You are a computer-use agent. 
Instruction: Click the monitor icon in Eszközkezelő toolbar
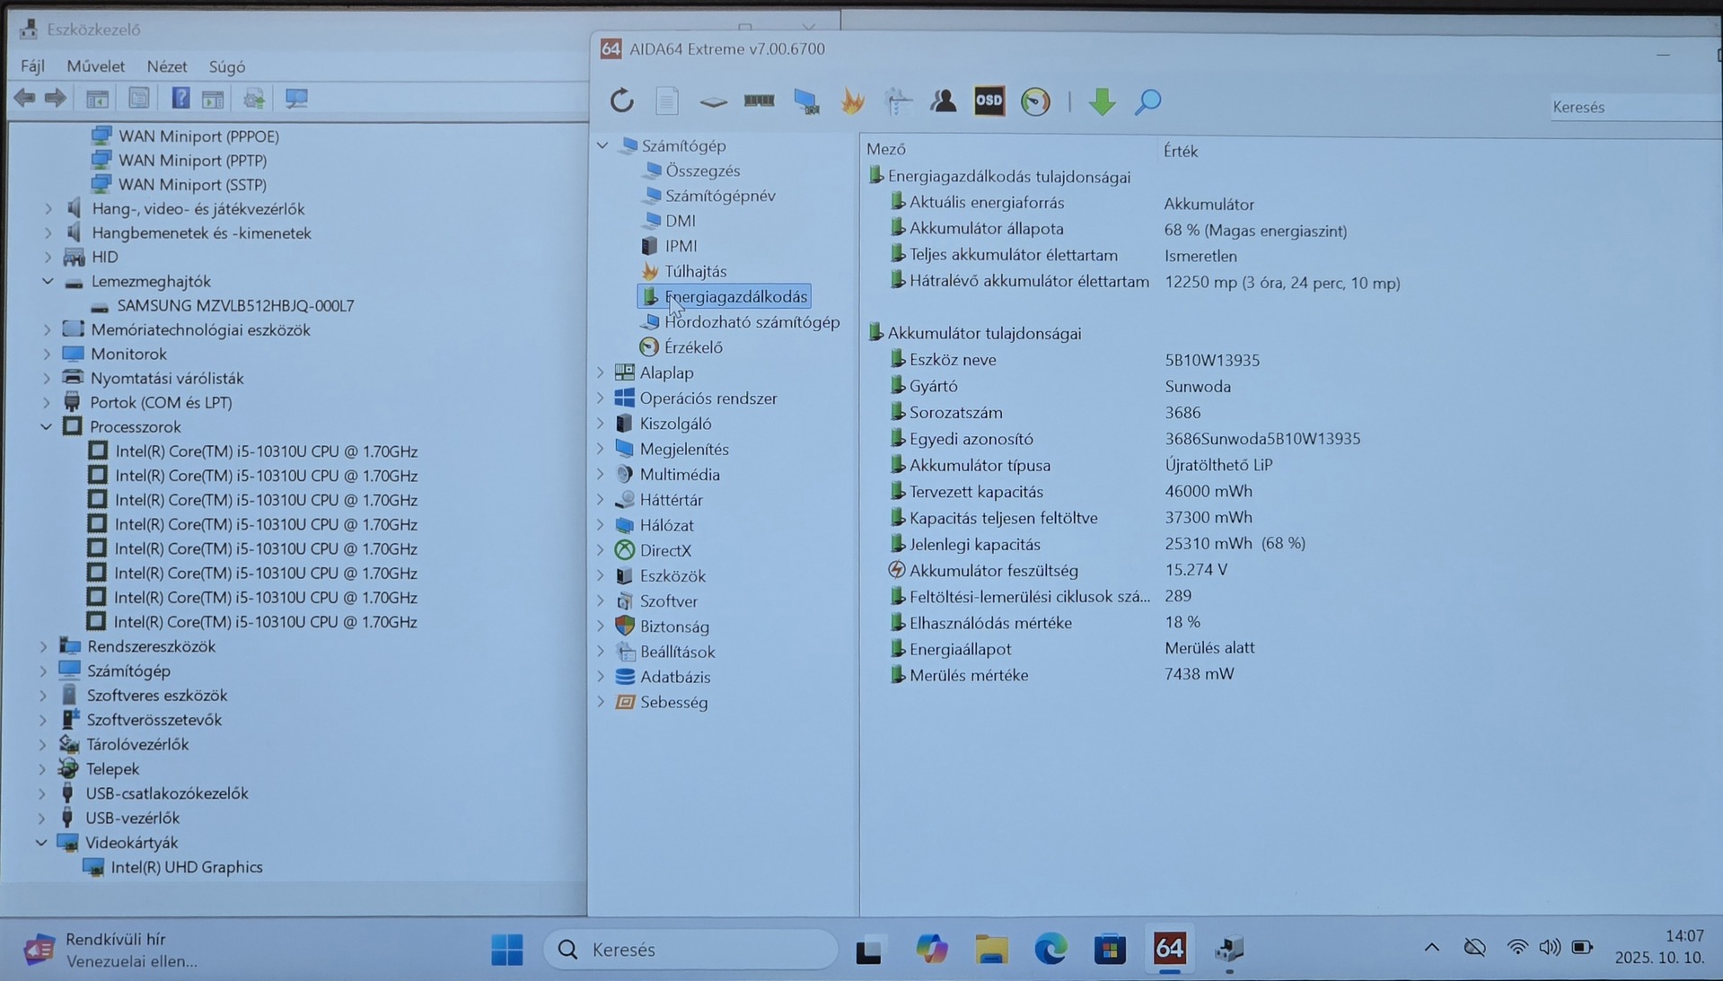[296, 98]
